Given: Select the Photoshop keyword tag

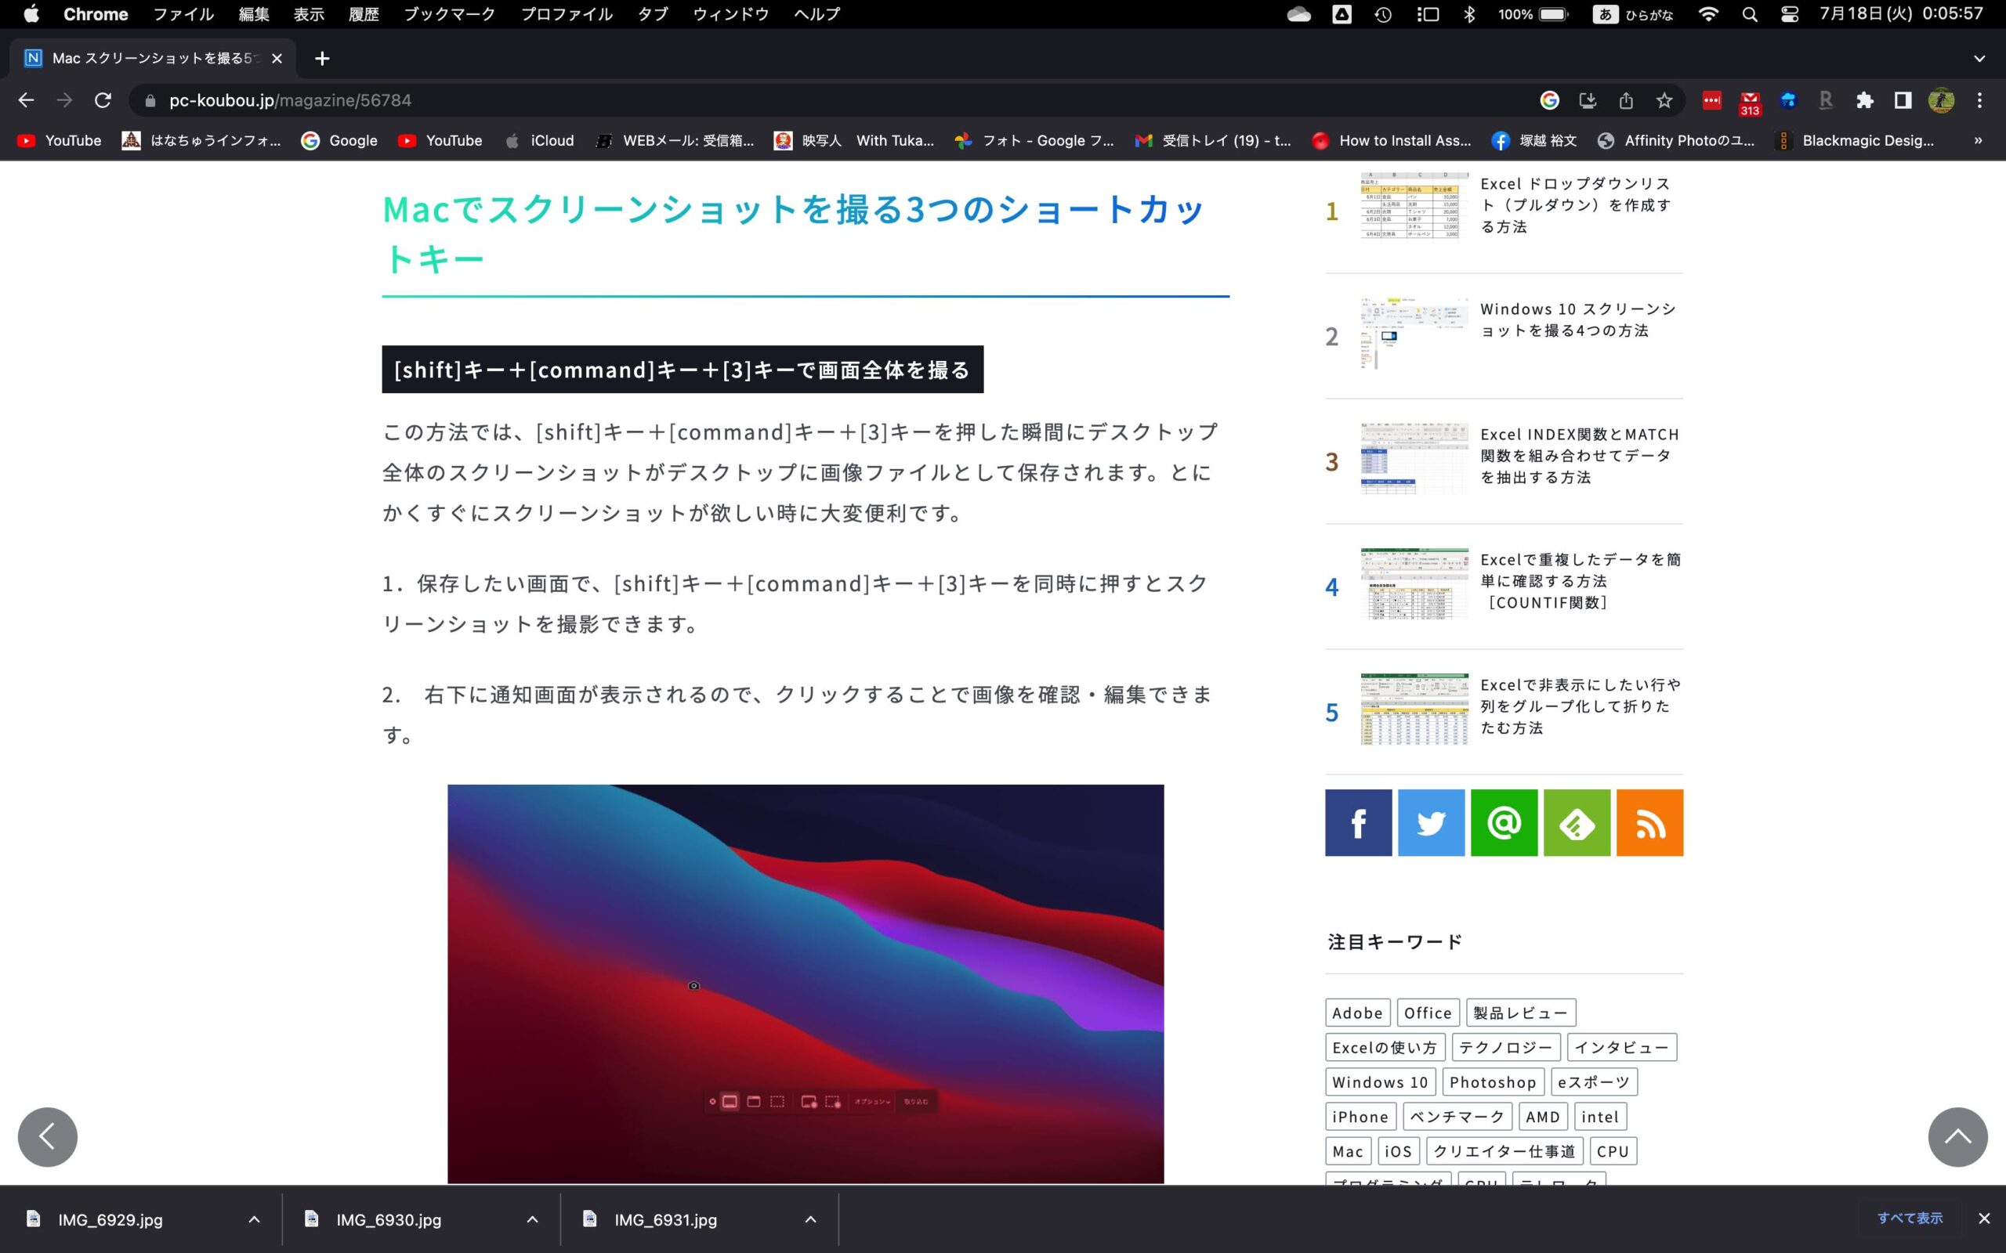Looking at the screenshot, I should pos(1492,1081).
